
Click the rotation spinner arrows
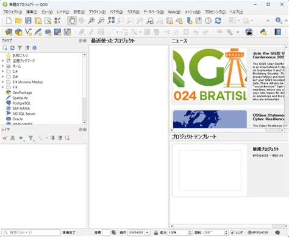(226, 233)
